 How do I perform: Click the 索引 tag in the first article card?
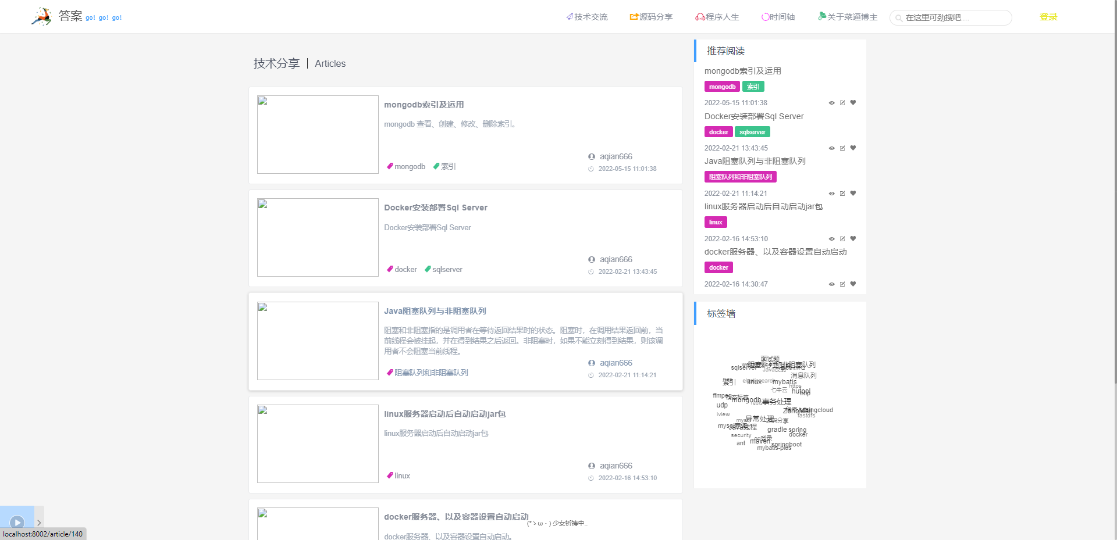[444, 166]
